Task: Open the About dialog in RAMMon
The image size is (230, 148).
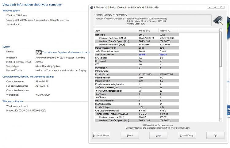Action: tap(130, 135)
